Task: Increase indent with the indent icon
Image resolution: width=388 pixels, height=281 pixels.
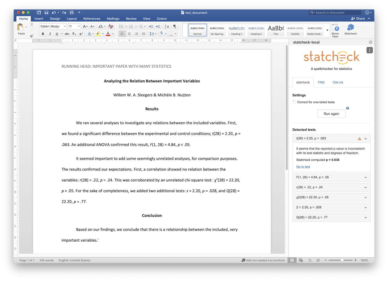Action: [158, 26]
